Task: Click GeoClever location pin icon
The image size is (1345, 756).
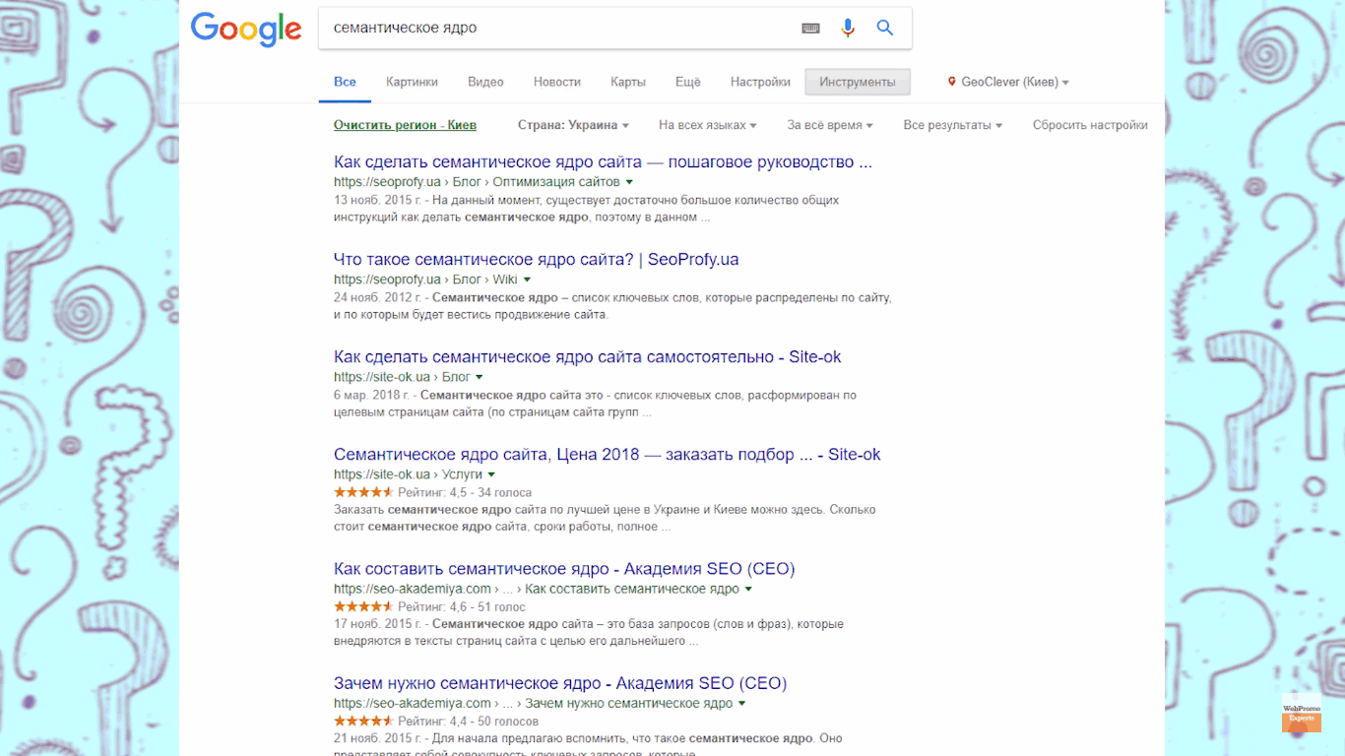Action: (952, 82)
